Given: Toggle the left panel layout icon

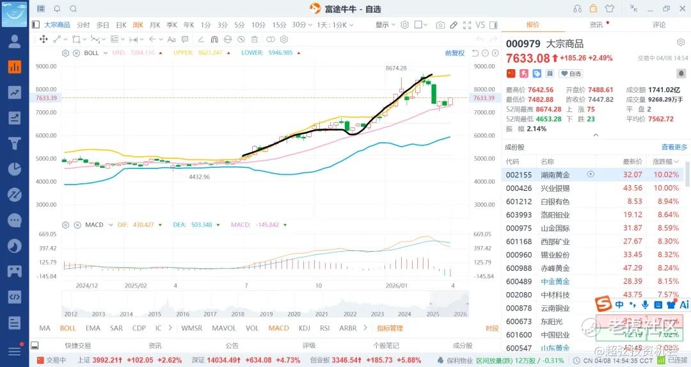Looking at the screenshot, I should [x=36, y=25].
